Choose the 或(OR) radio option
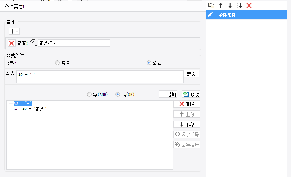The image size is (291, 177). point(118,94)
